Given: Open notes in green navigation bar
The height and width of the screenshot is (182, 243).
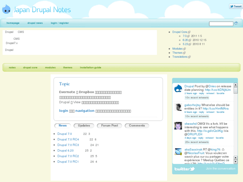Looking at the screenshot, I should pos(12,67).
